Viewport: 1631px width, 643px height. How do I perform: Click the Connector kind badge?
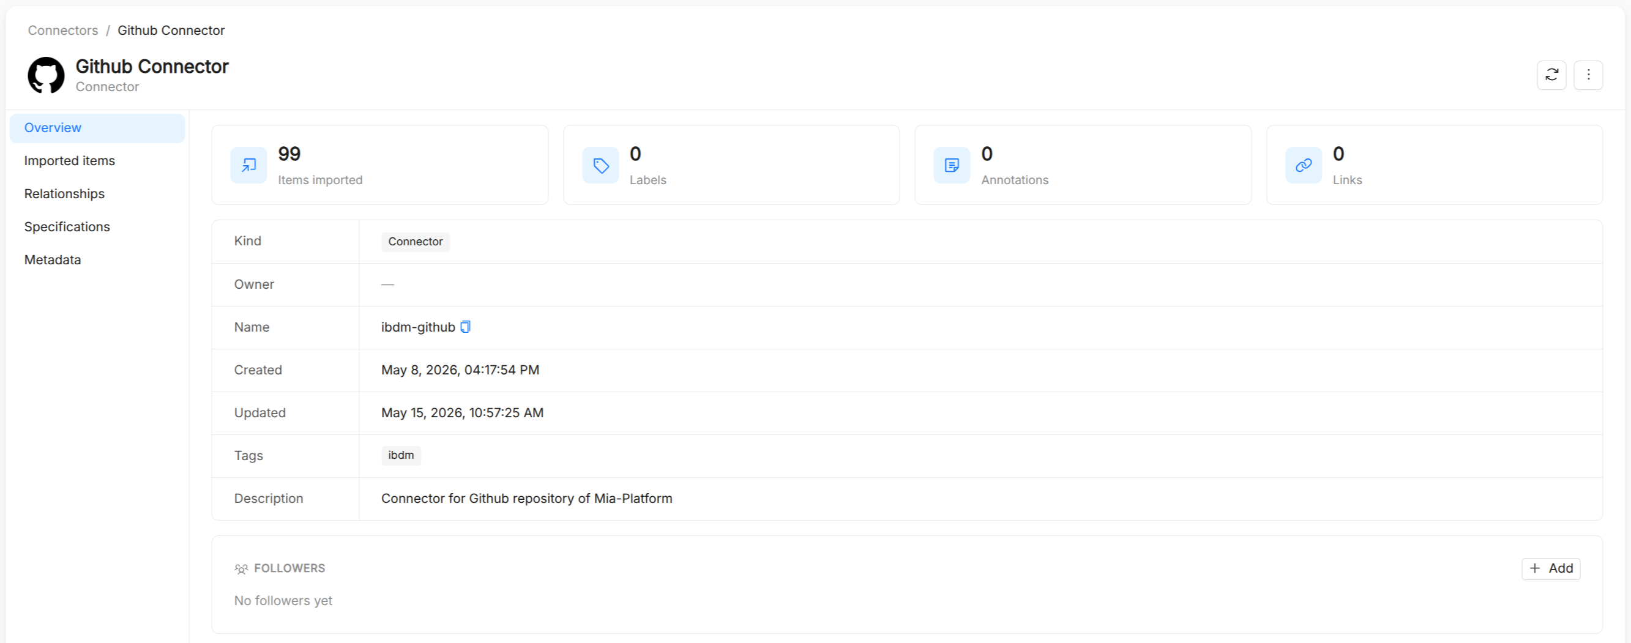tap(416, 242)
